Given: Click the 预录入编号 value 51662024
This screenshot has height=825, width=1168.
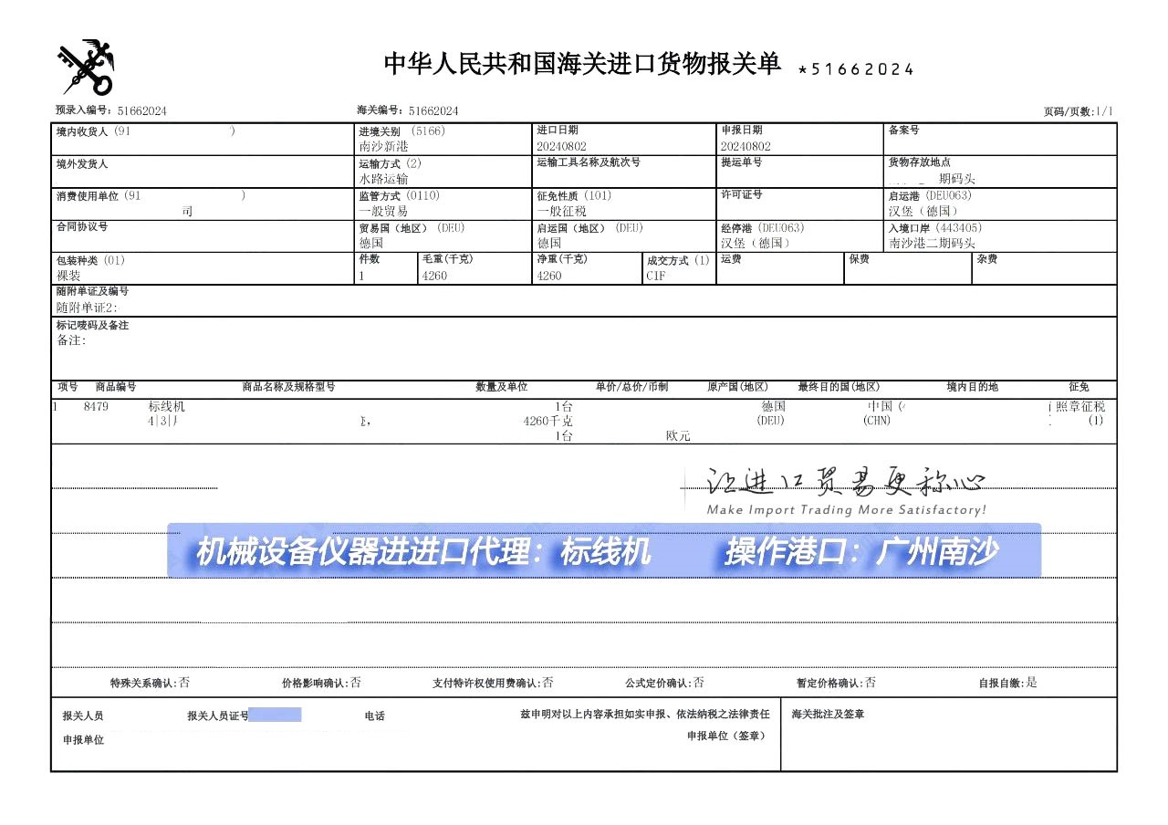Looking at the screenshot, I should 141,111.
